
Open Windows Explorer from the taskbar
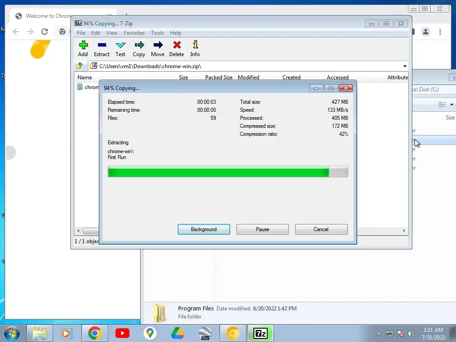[40, 333]
